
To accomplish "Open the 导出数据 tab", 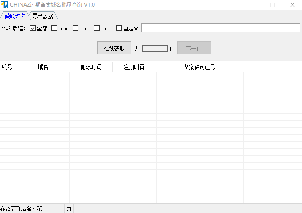I will [43, 16].
